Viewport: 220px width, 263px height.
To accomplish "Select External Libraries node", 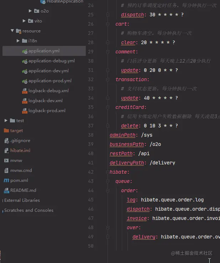I will click(22, 200).
